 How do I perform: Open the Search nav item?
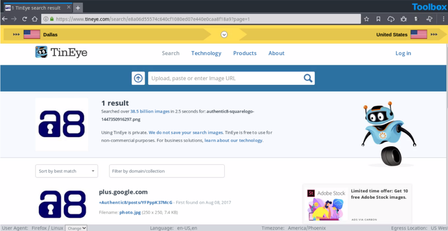[x=171, y=53]
